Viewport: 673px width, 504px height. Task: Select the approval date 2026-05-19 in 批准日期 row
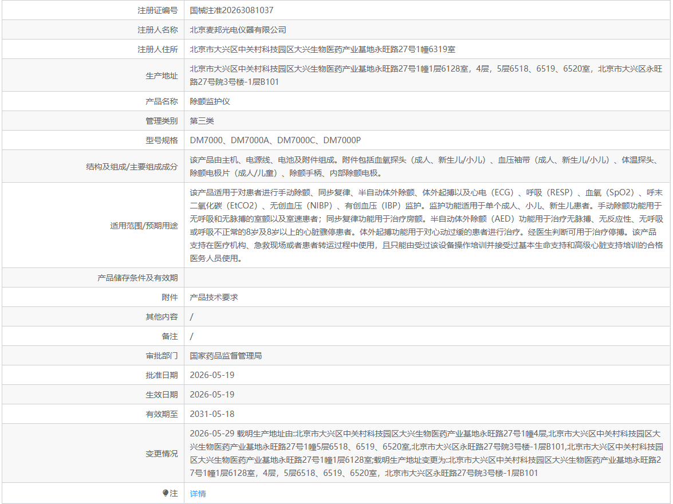point(212,375)
